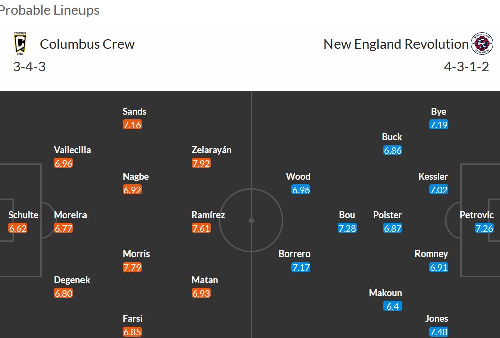
Task: Select Petrovic's 7.26 rating badge
Action: pos(484,228)
